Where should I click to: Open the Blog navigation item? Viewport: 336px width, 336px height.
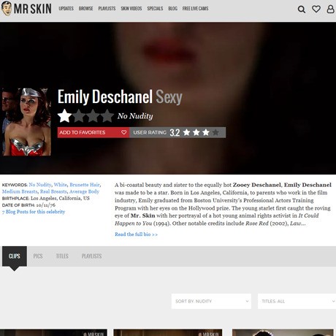coord(172,9)
